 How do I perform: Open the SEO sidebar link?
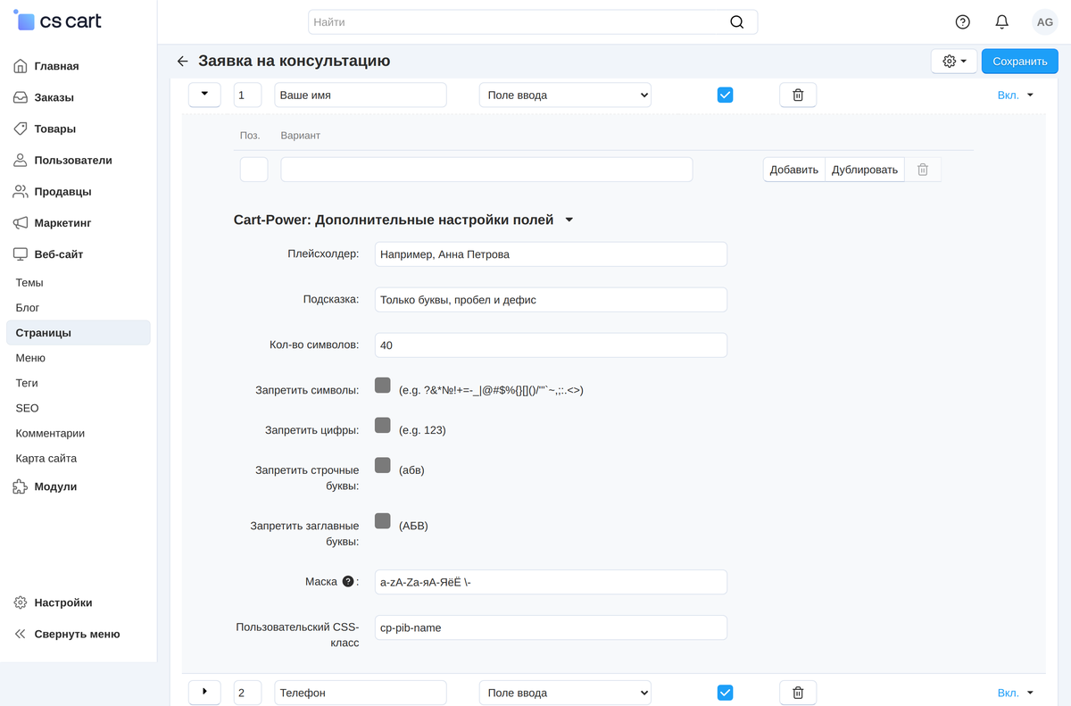[x=27, y=408]
